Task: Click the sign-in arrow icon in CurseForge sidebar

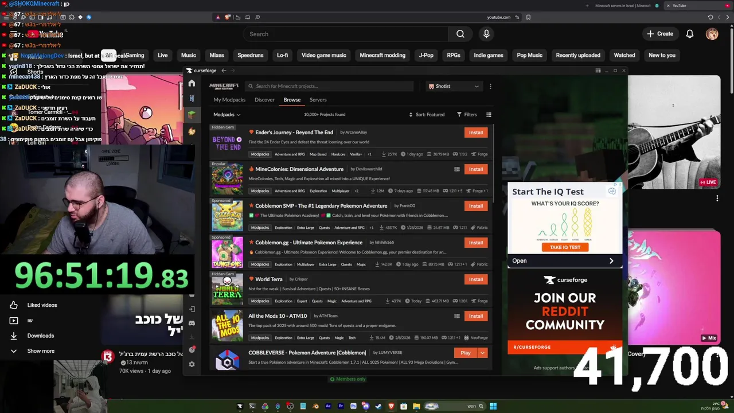Action: click(x=192, y=309)
